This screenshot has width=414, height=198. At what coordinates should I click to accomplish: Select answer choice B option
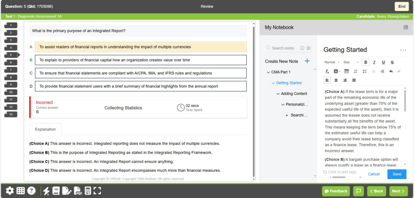click(141, 60)
